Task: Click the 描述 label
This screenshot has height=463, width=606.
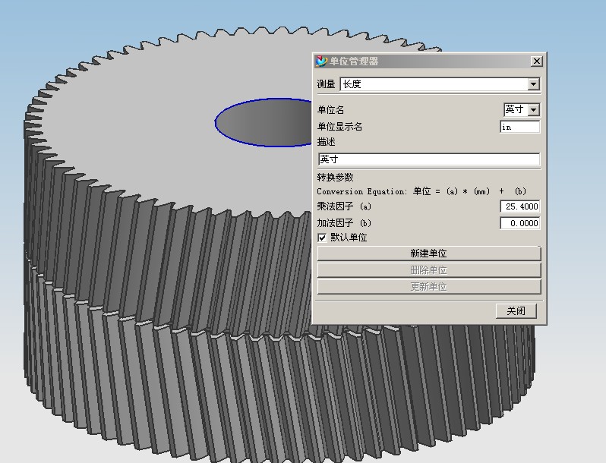Action: tap(326, 142)
